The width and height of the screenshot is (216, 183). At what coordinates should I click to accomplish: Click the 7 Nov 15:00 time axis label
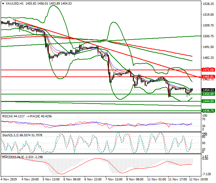point(114,179)
